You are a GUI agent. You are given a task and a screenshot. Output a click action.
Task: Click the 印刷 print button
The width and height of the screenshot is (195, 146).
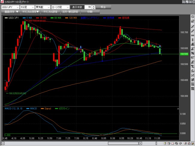(90, 12)
